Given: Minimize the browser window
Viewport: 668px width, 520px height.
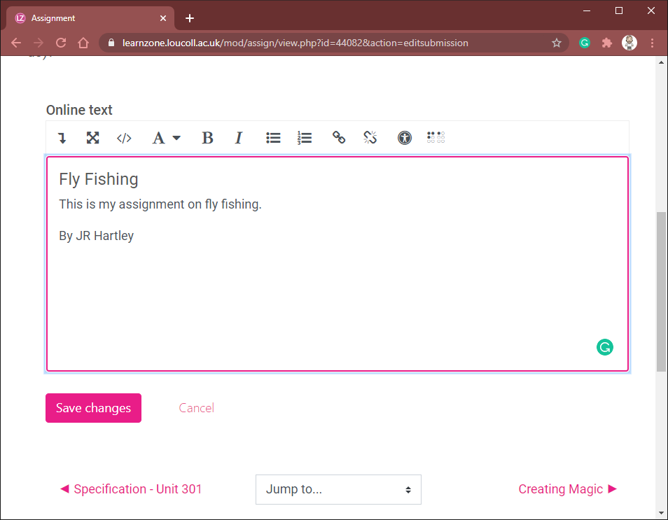Looking at the screenshot, I should (587, 10).
